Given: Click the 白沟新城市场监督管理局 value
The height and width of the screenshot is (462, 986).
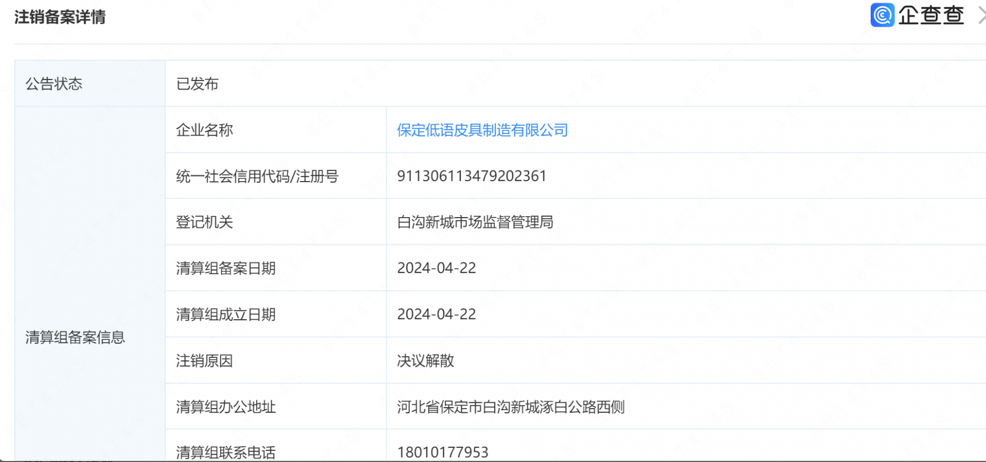Looking at the screenshot, I should click(x=475, y=222).
